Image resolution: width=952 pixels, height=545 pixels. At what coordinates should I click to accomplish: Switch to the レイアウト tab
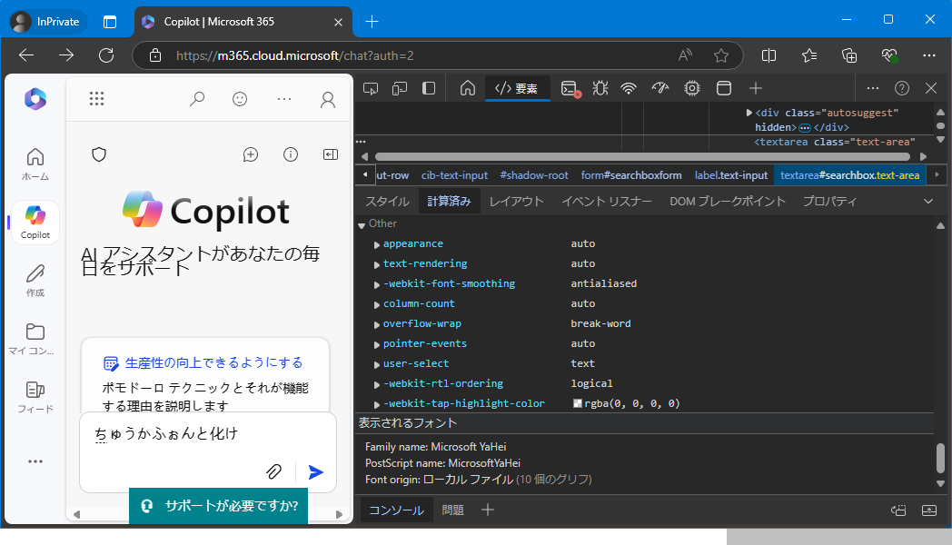point(517,202)
